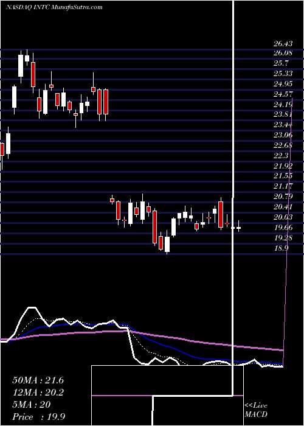The image size is (304, 426).
Task: Click the 19.66 price axis label
Action: pyautogui.click(x=283, y=228)
